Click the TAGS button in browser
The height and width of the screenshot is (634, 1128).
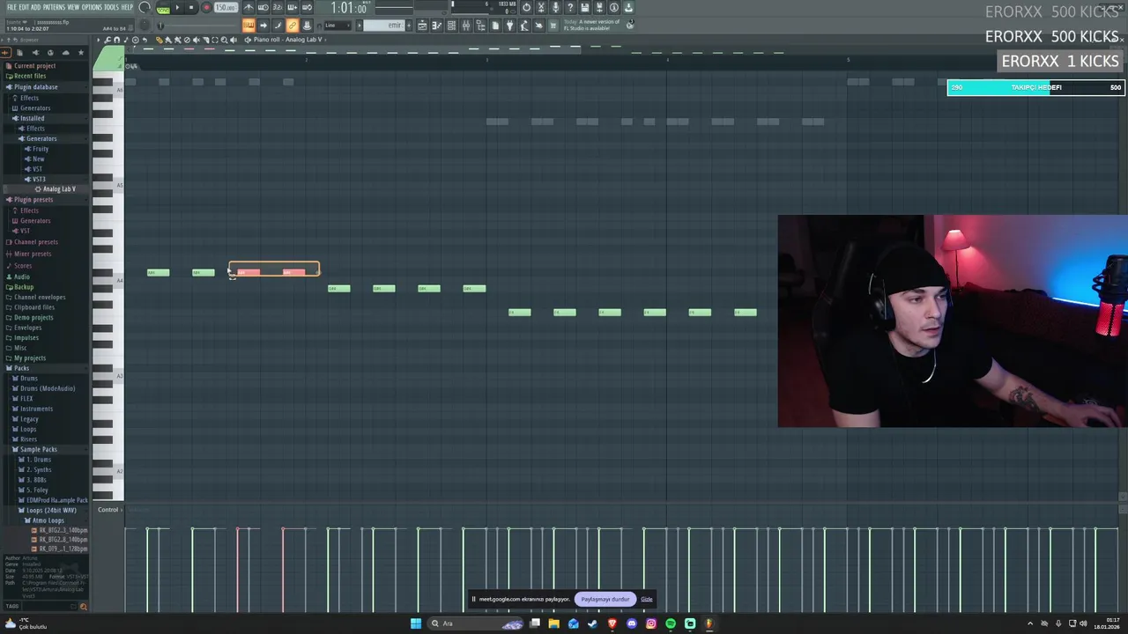point(12,607)
